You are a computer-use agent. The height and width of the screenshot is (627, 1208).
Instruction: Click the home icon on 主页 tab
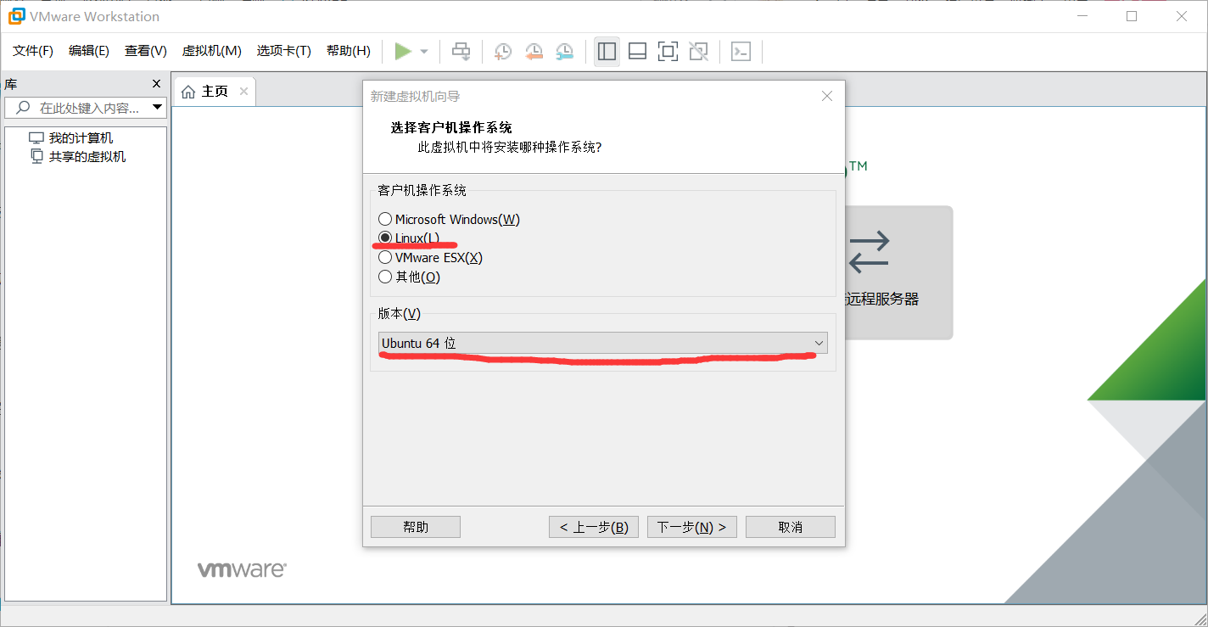pos(188,91)
